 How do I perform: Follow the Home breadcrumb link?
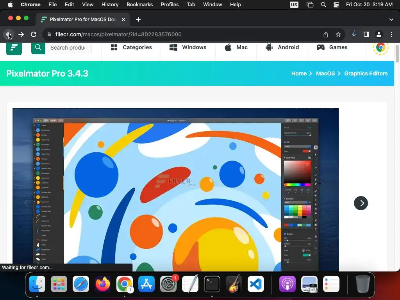tap(299, 73)
